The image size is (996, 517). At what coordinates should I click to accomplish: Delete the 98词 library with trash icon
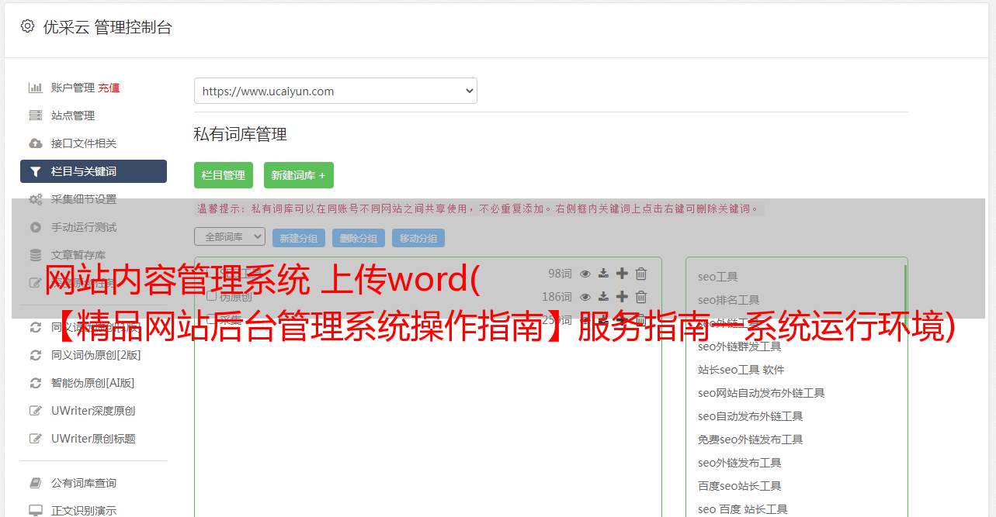pos(641,274)
